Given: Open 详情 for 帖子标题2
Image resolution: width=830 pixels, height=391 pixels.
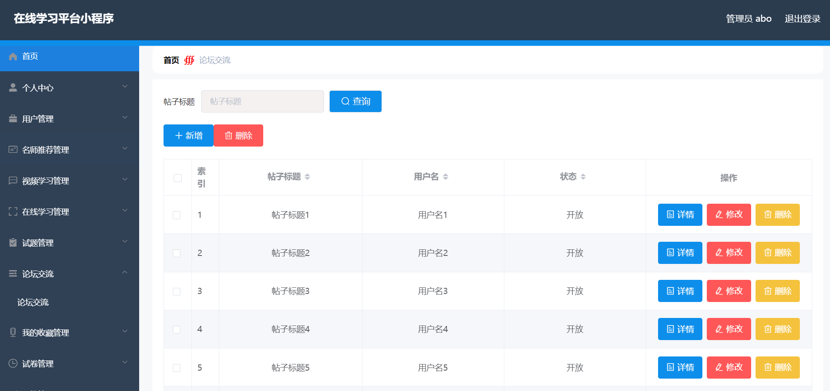Looking at the screenshot, I should (680, 253).
